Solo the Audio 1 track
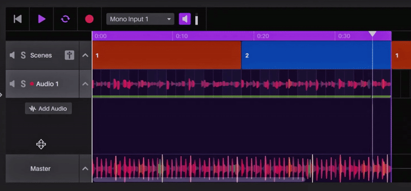The image size is (411, 191). click(23, 84)
